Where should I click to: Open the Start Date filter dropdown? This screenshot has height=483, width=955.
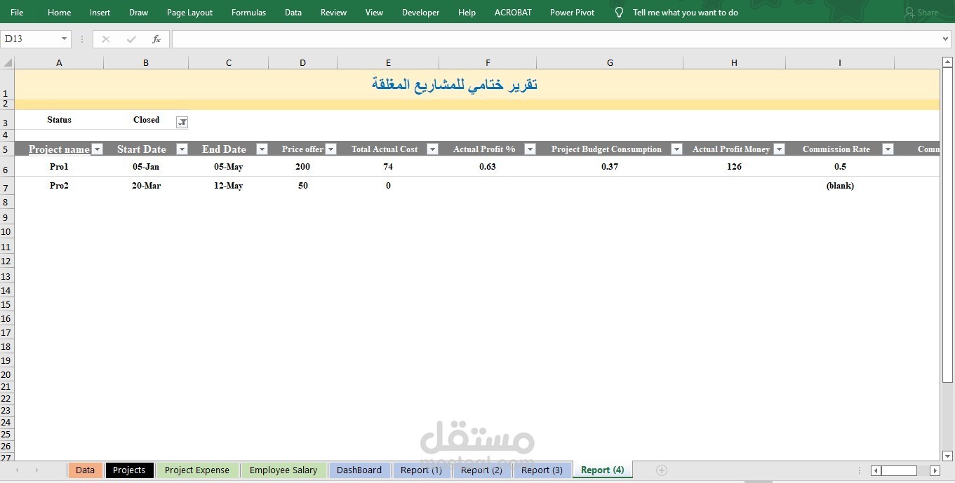(182, 149)
